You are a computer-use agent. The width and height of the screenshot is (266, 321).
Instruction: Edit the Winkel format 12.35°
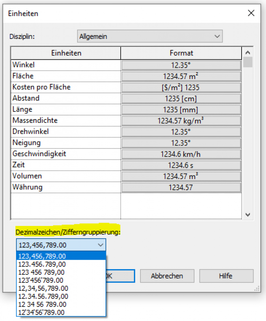tap(181, 65)
